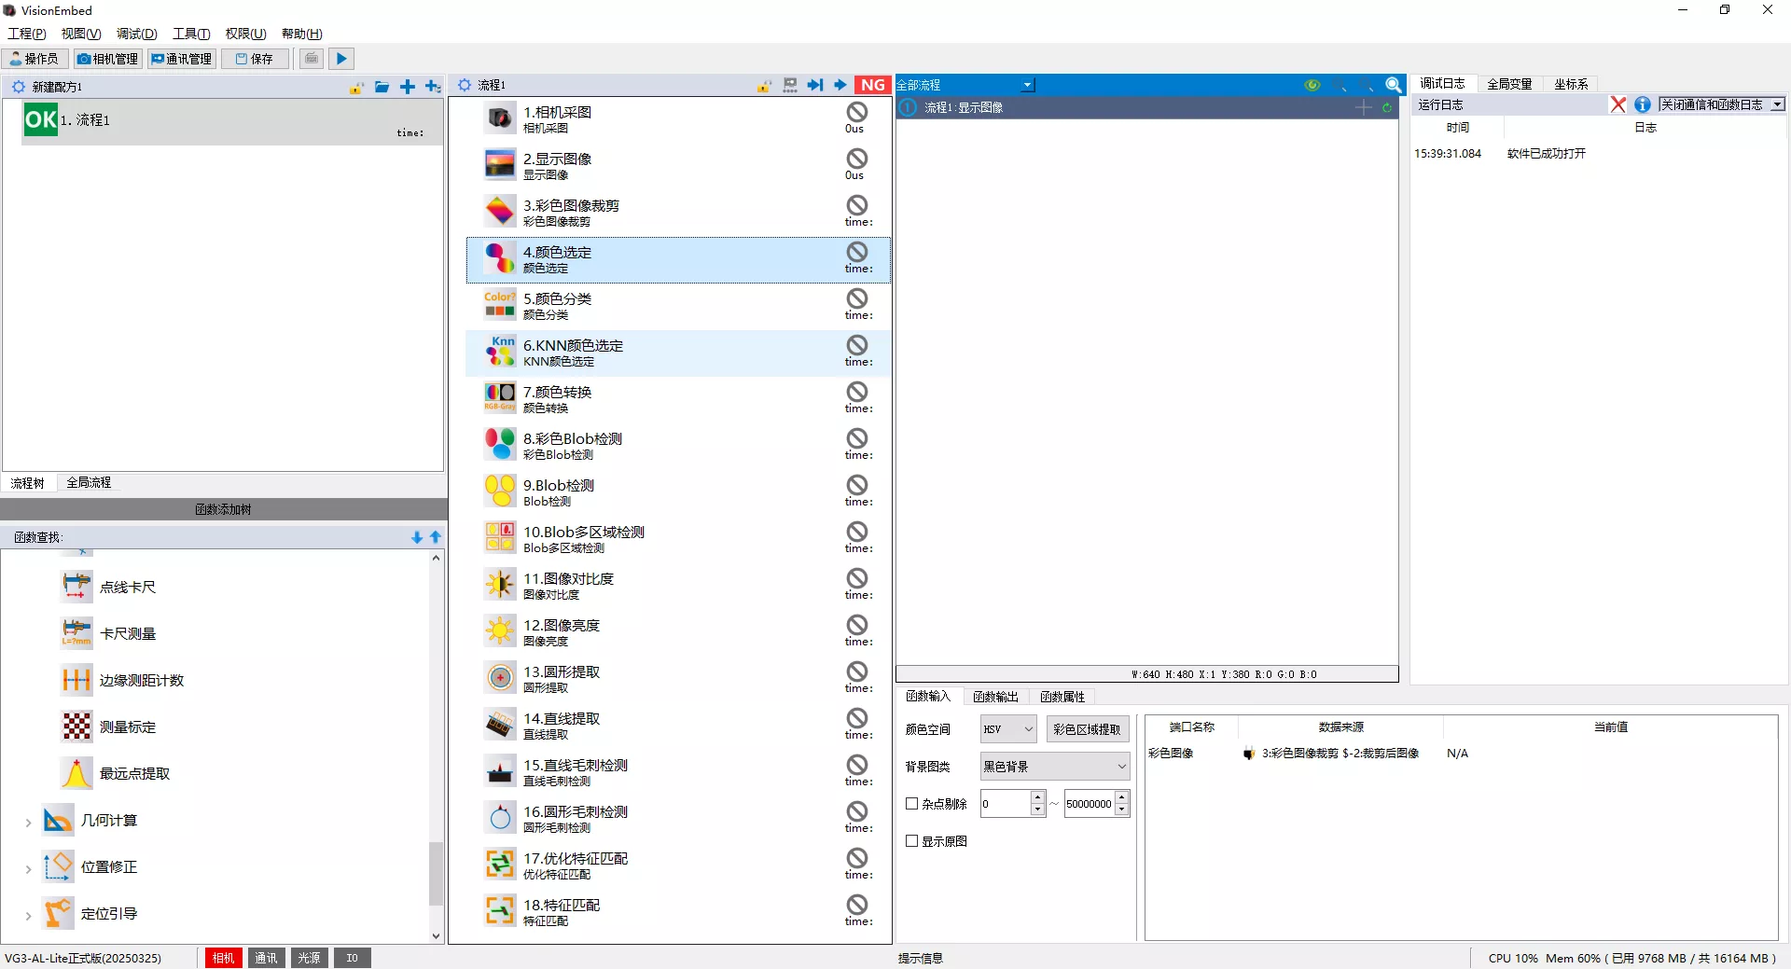Expand the 几何计算 tree node
This screenshot has height=969, width=1791.
28,822
